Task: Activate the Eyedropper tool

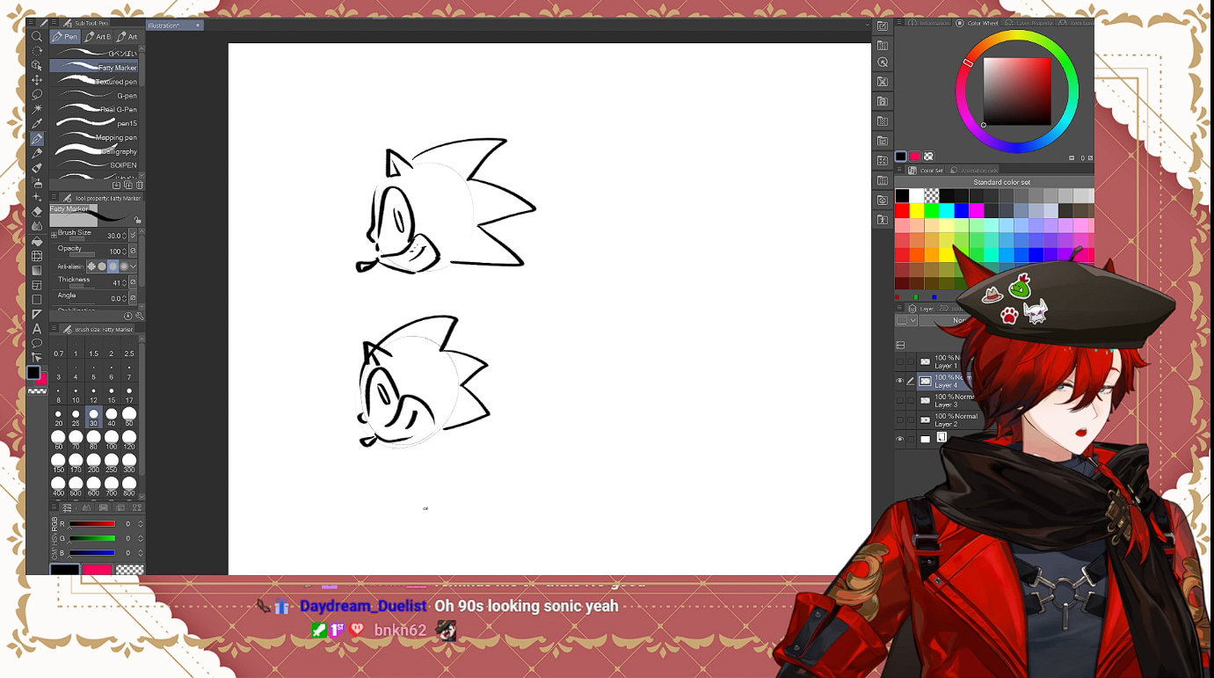Action: [x=37, y=124]
